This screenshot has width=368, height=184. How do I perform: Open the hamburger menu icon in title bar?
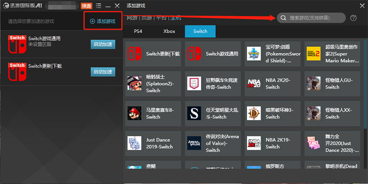99,6
